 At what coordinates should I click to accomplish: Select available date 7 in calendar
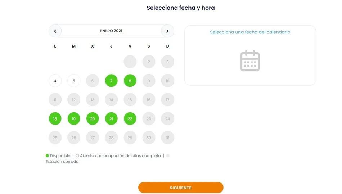point(111,81)
